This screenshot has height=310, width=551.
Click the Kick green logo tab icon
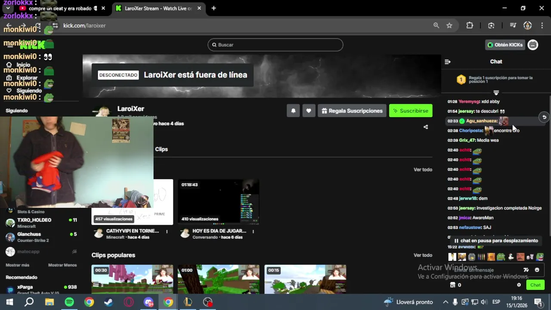point(118,8)
